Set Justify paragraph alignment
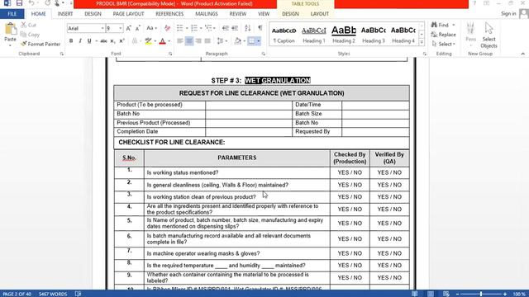 click(207, 41)
